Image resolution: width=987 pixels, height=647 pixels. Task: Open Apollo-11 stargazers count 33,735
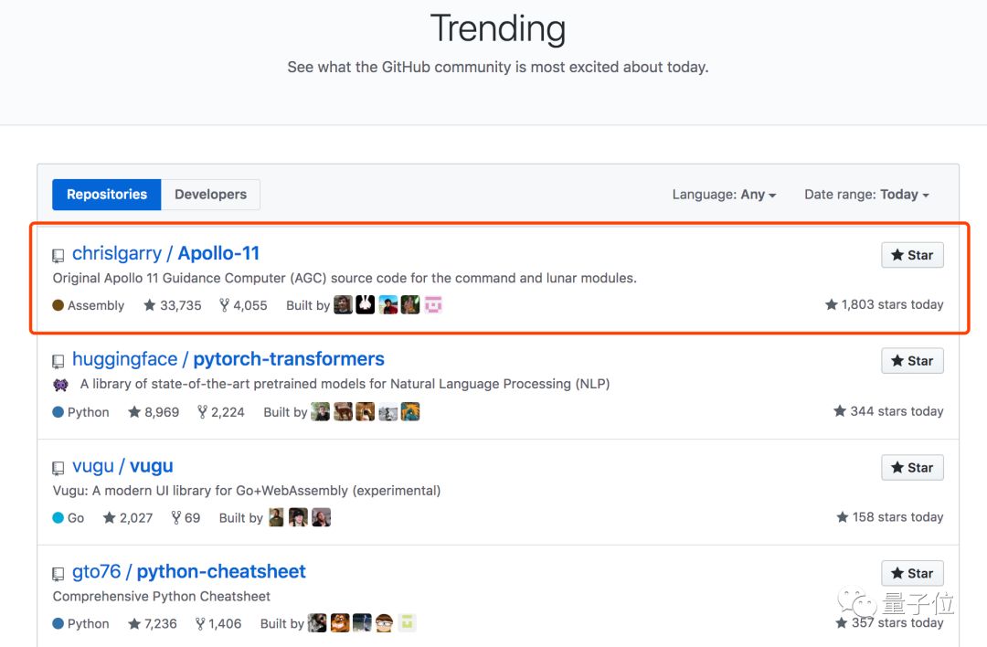pos(173,305)
